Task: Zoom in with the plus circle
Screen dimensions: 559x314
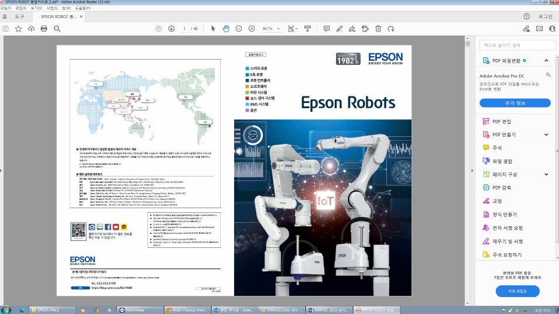Action: pyautogui.click(x=252, y=29)
